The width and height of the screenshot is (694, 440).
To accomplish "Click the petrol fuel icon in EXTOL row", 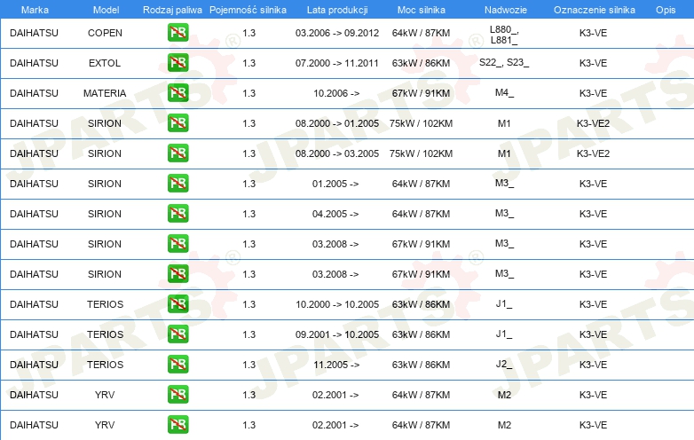I will (177, 63).
